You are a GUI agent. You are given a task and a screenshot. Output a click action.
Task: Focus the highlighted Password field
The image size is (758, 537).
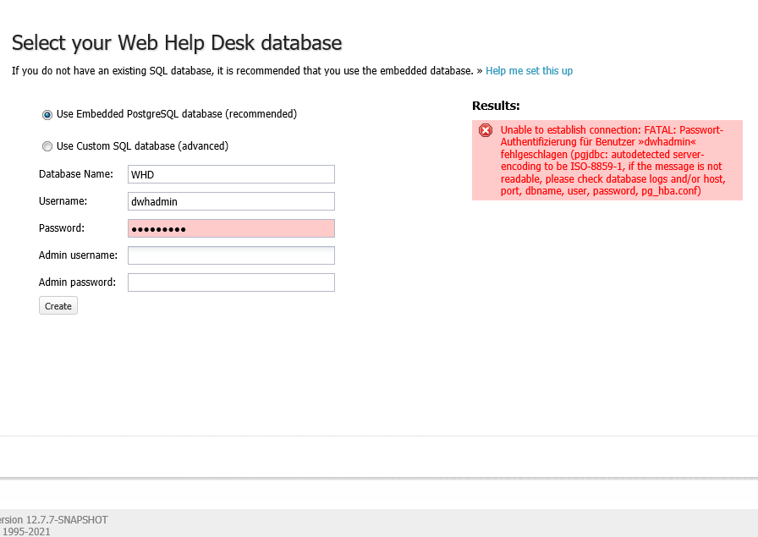pos(231,228)
